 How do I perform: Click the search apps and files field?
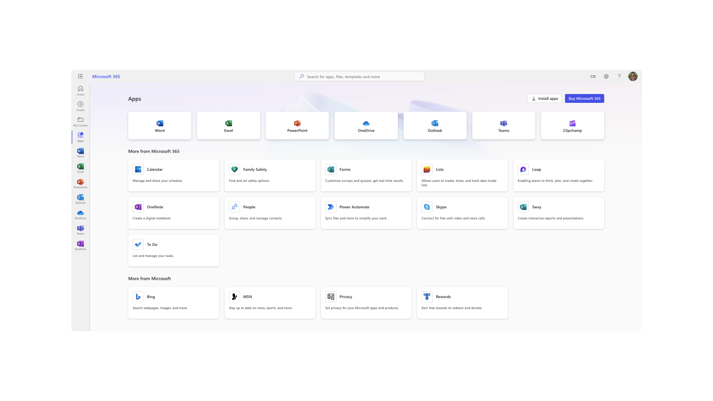(x=359, y=77)
